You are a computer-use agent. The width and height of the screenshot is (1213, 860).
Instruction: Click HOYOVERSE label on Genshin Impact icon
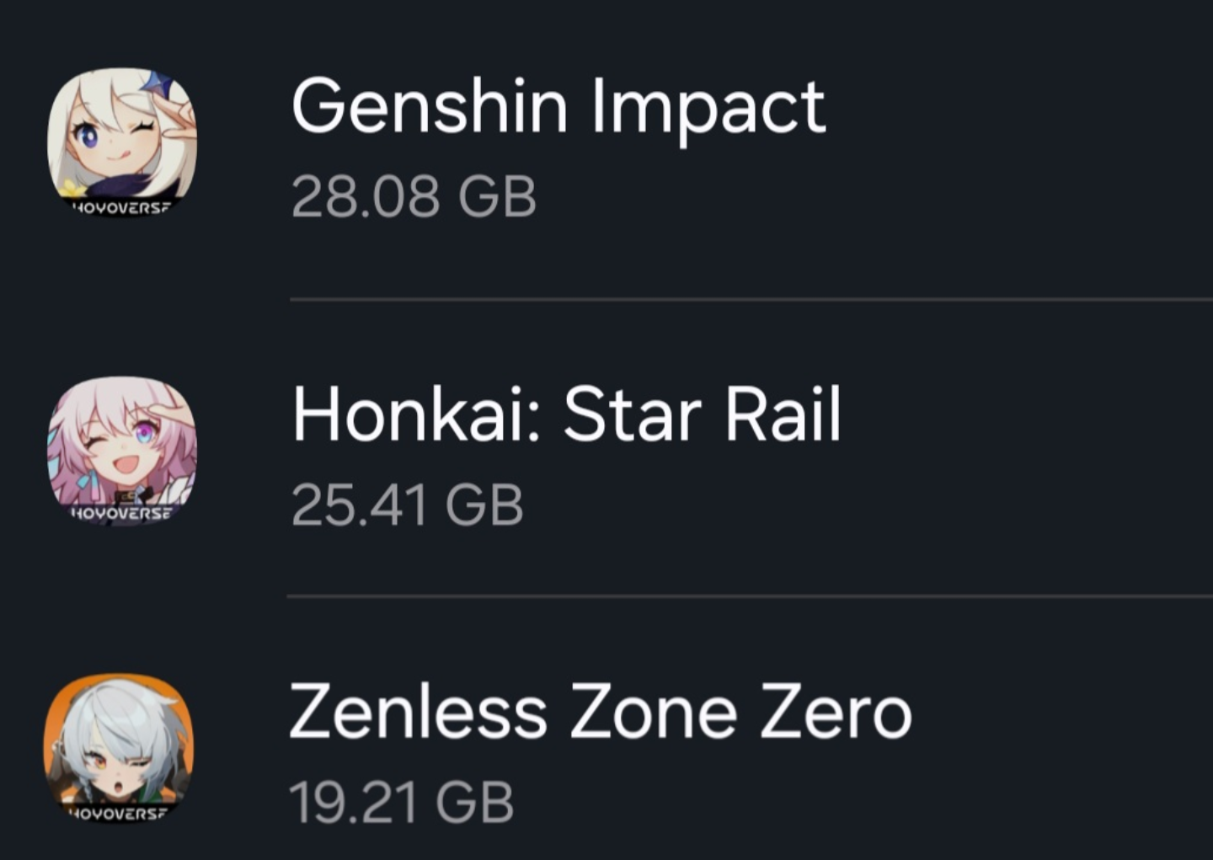click(x=120, y=207)
